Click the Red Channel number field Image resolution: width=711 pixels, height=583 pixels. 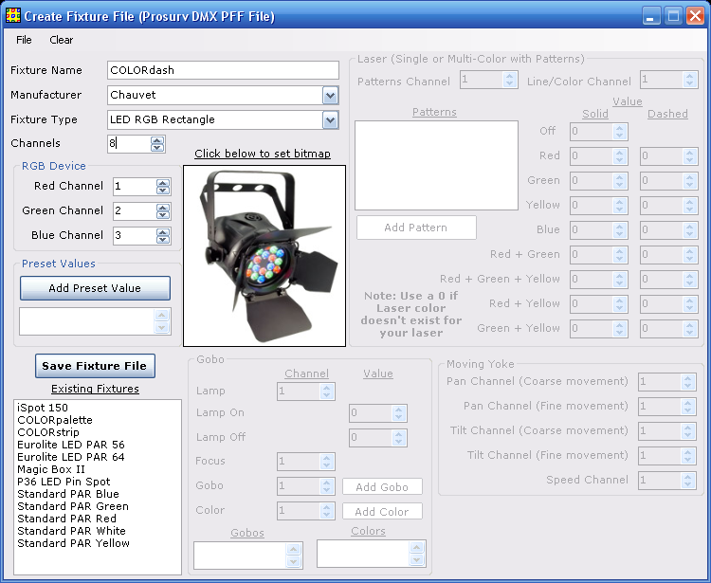tap(133, 187)
